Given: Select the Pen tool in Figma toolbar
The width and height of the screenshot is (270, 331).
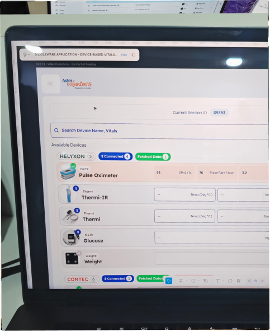Looking at the screenshot, I should [x=206, y=281].
